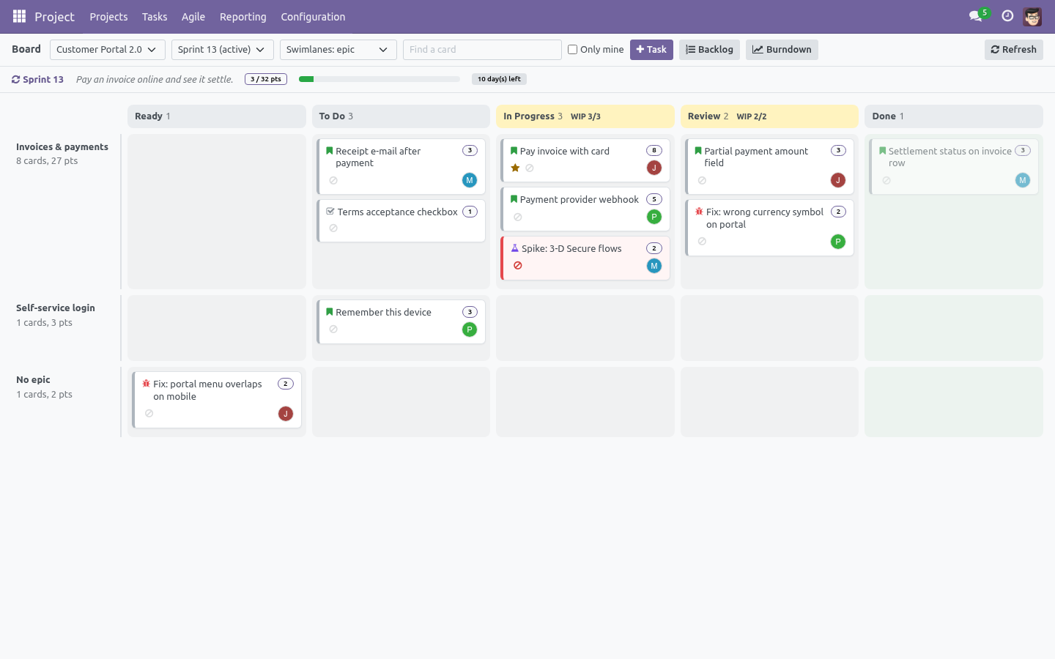
Task: Open the clock activities icon
Action: coord(1007,16)
